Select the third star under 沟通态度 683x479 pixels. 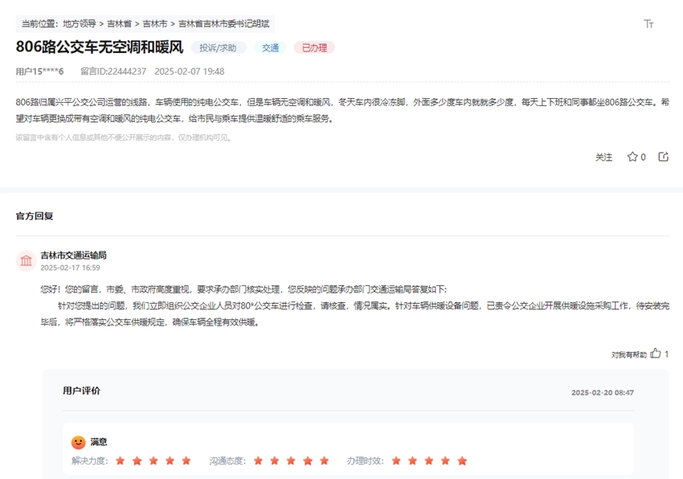pos(289,461)
